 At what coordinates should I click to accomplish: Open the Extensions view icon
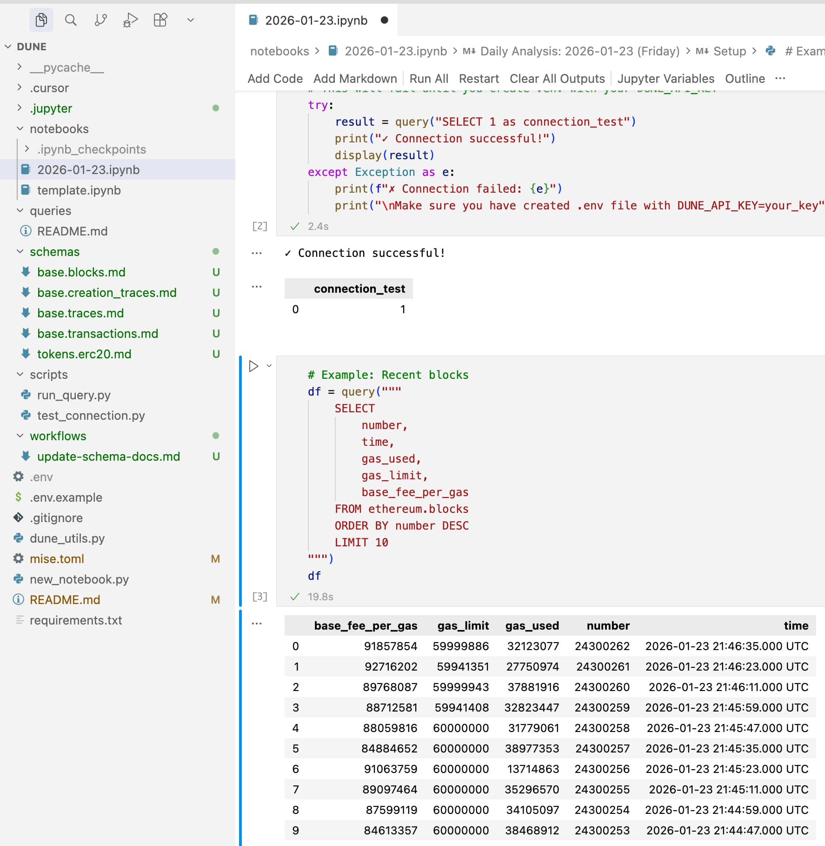[160, 20]
